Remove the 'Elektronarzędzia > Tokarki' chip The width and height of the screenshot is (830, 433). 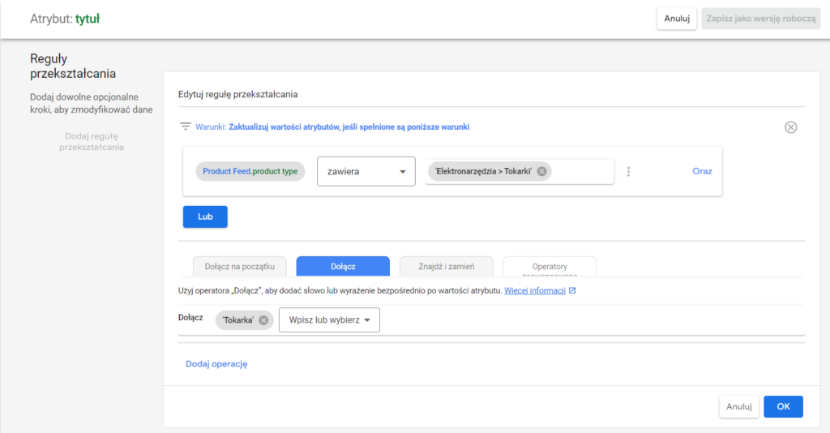[x=541, y=171]
